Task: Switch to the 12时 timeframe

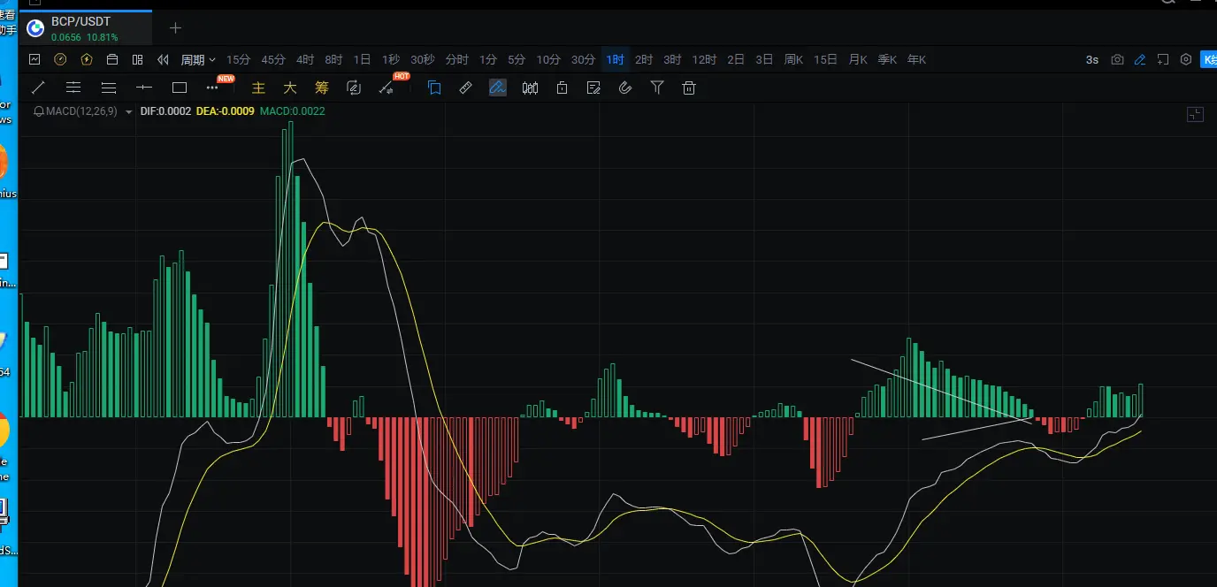Action: pyautogui.click(x=704, y=59)
